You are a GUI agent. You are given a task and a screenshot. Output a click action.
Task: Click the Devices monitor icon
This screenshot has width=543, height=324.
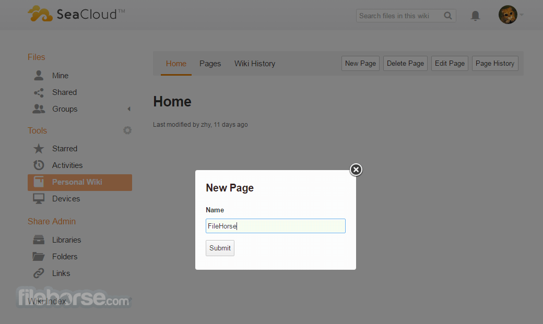[x=39, y=199]
